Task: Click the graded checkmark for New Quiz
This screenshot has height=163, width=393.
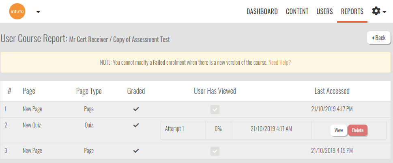Action: pos(136,125)
